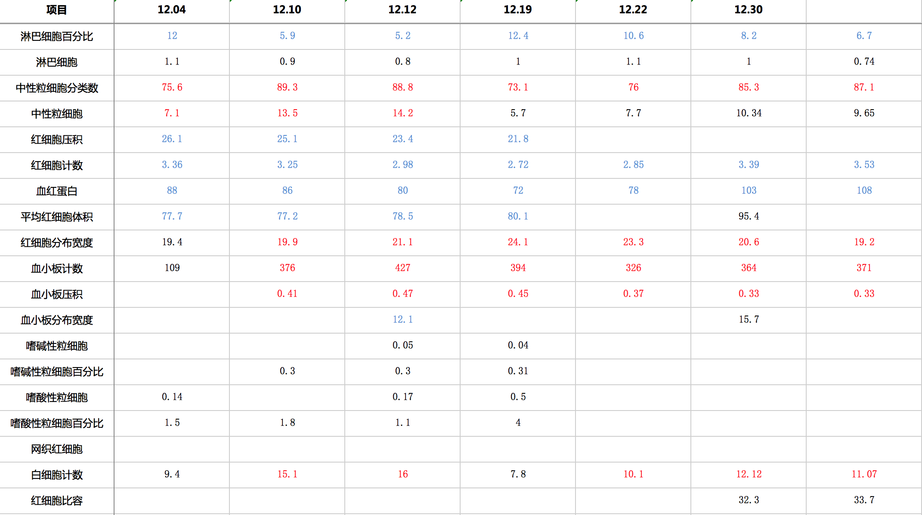The height and width of the screenshot is (515, 922).
Task: Select the 淋巴细胞百分比 row label
Action: (x=57, y=37)
